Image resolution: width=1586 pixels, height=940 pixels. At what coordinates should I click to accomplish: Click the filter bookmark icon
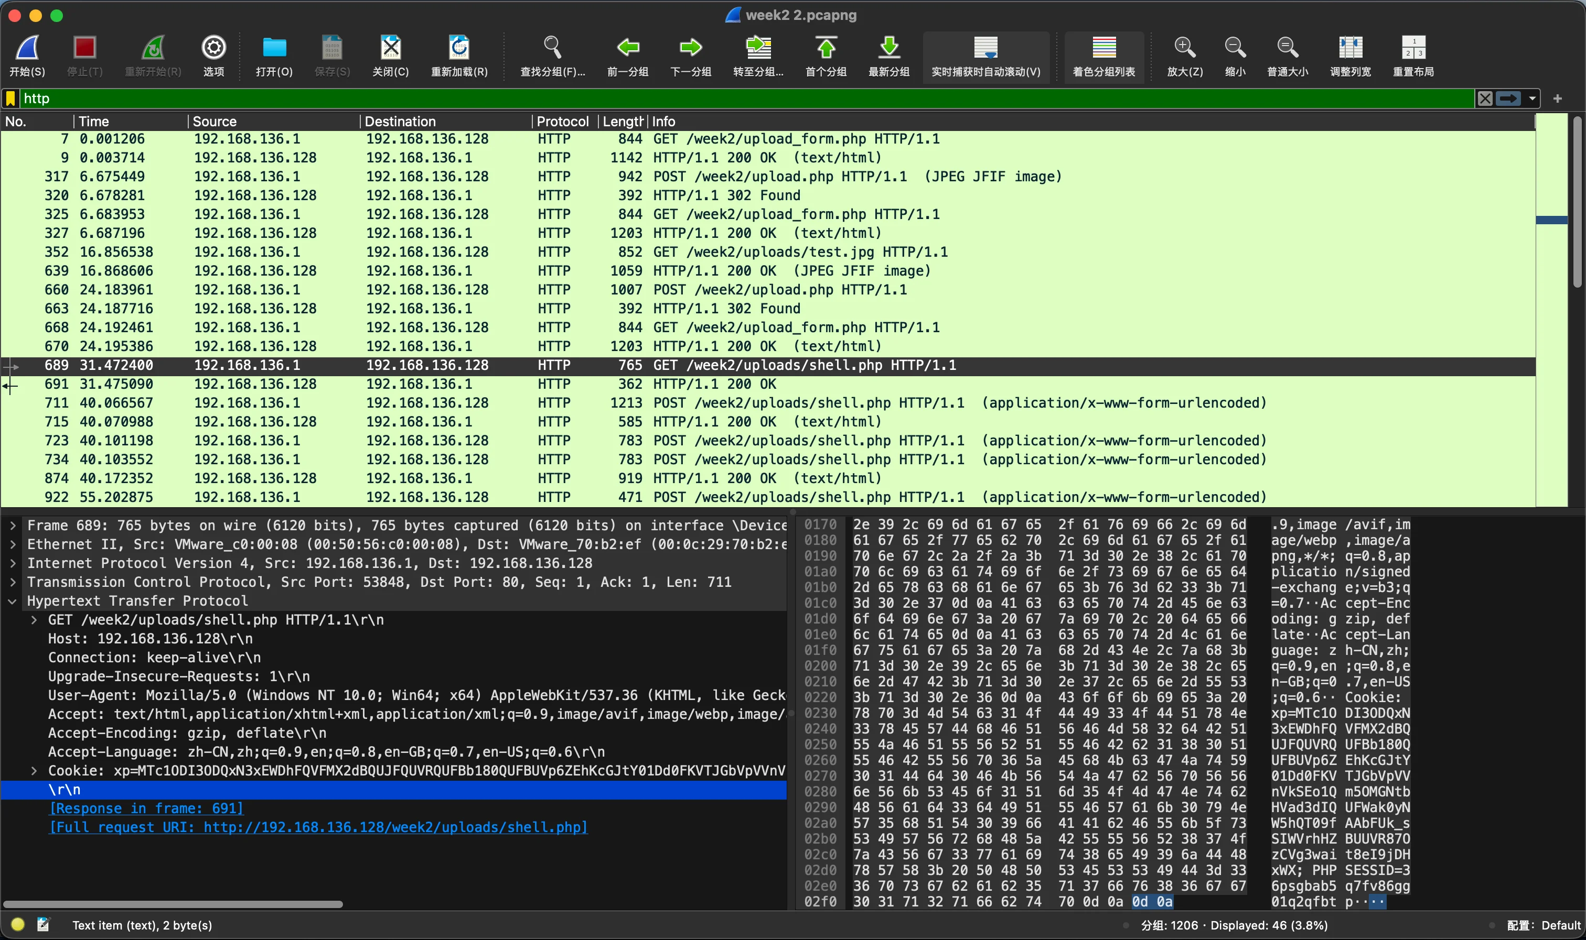point(11,99)
